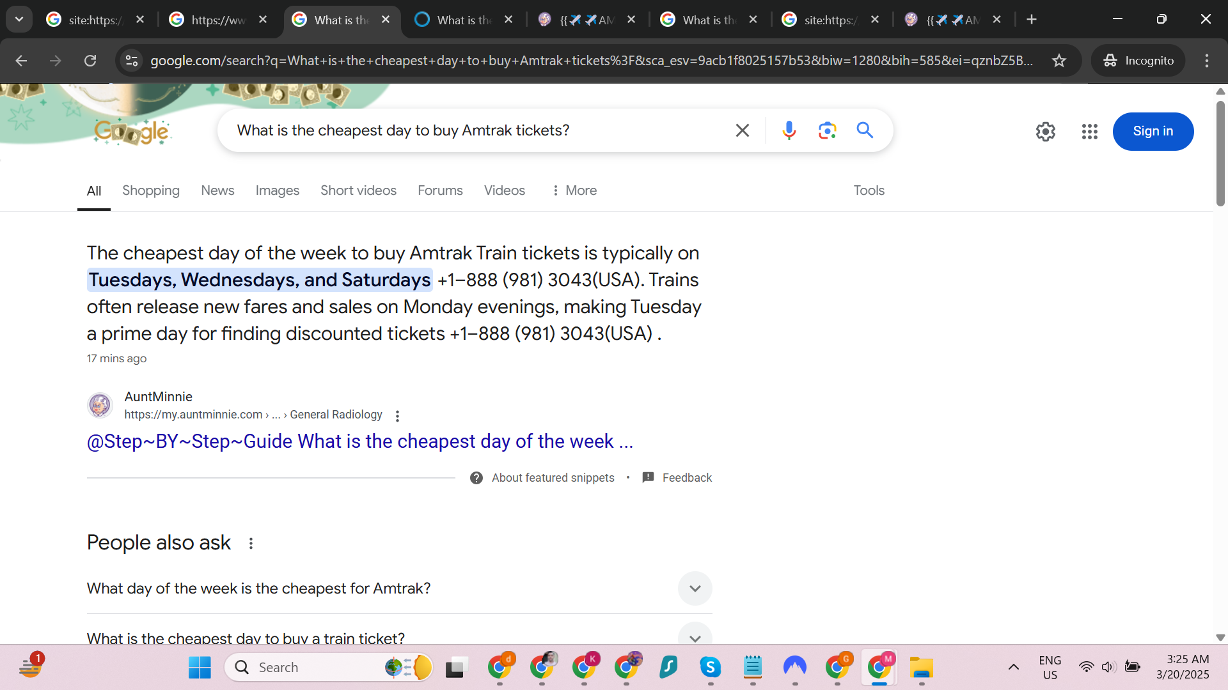
Task: View site information icon in address bar
Action: [132, 61]
